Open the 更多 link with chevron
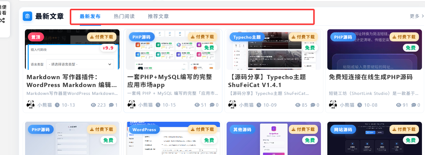 tap(417, 16)
